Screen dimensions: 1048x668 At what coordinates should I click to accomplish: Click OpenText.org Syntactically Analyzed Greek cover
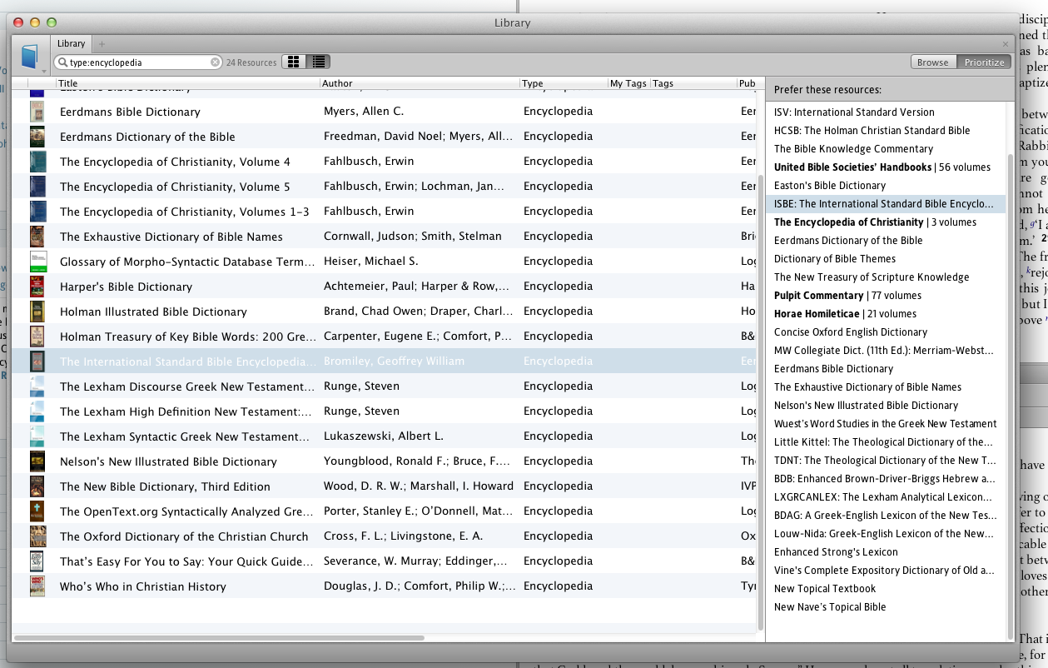37,511
